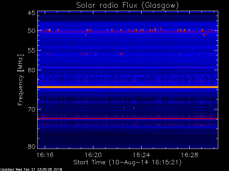Viewport: 229px width, 171px height.
Task: Select the 70 frequency axis label
Action: click(31, 109)
